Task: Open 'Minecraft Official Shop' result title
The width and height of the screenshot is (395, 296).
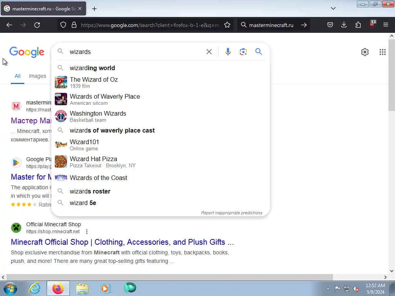Action: coord(122,242)
